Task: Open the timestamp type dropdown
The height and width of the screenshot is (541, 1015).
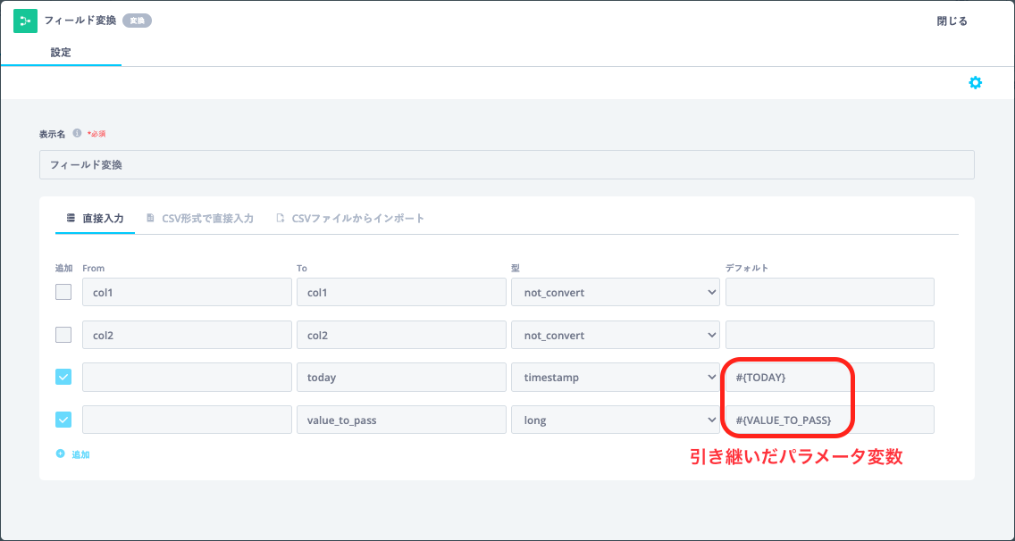Action: coord(616,378)
